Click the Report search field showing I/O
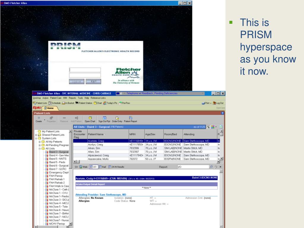304x228 pixels. 193,167
